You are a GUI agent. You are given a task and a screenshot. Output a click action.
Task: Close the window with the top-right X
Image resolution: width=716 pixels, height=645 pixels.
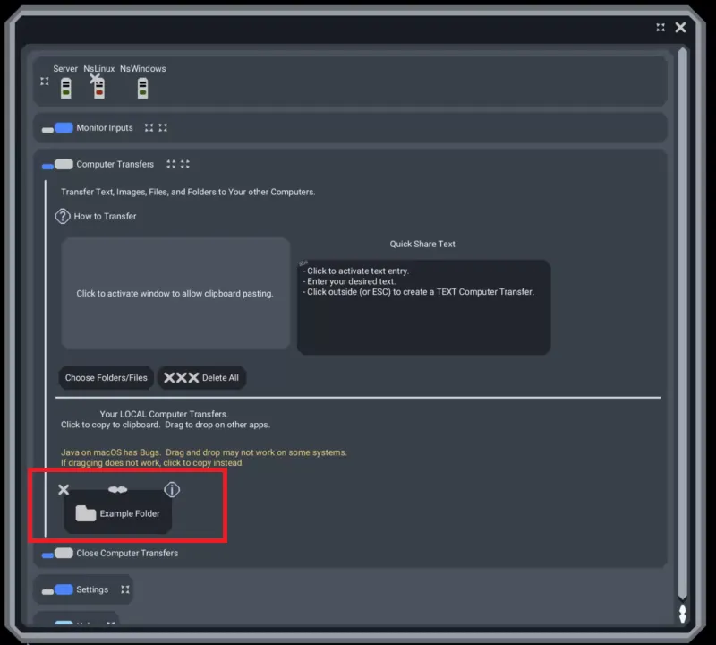680,28
